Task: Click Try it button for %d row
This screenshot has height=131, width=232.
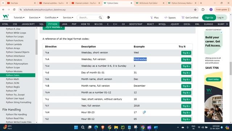Action: click(186, 73)
